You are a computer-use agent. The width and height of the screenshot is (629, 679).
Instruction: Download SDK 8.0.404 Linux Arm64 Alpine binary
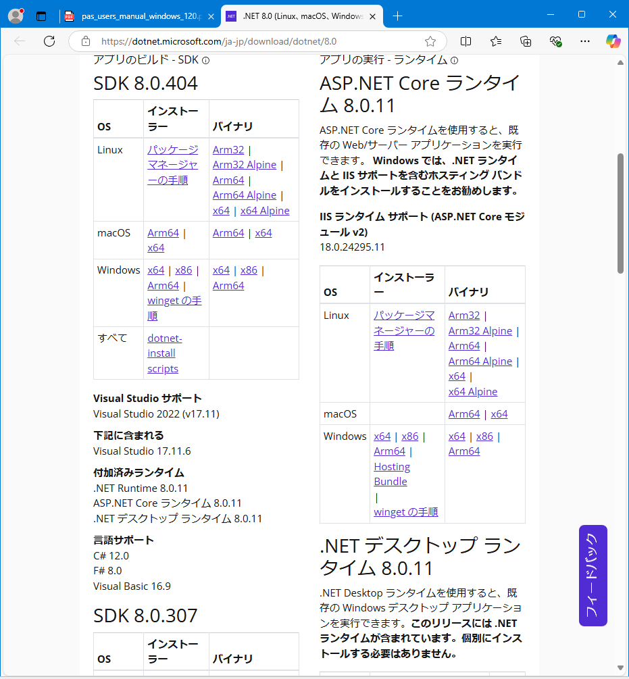pos(244,195)
